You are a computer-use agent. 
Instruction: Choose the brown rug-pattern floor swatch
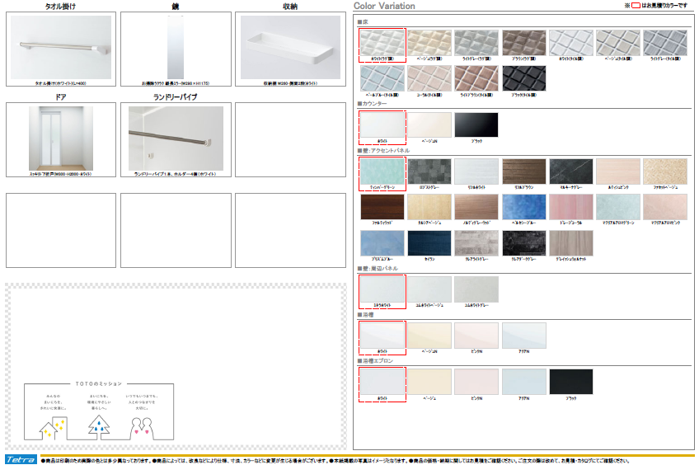coord(524,43)
